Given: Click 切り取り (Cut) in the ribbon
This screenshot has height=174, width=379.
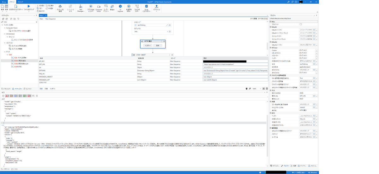Looking at the screenshot, I should pos(41,6).
